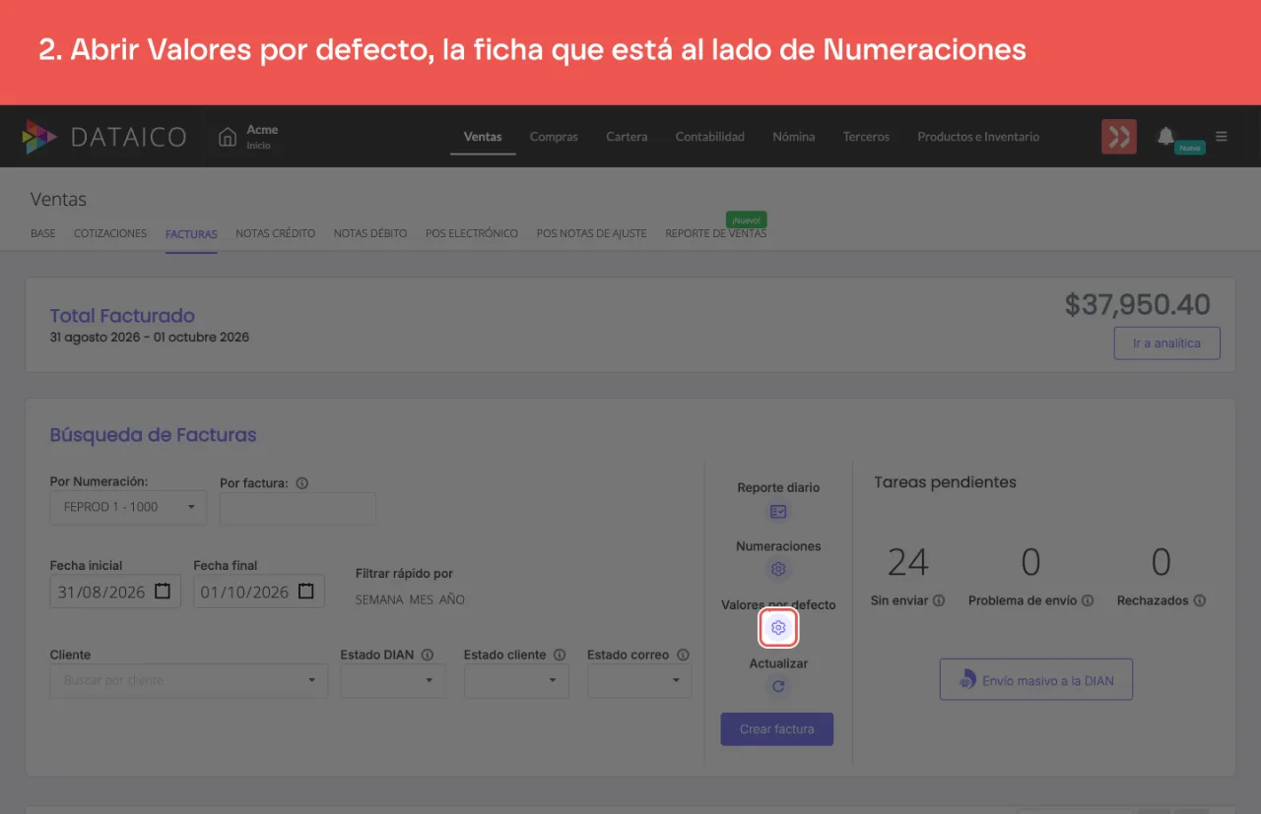This screenshot has width=1261, height=814.
Task: Expand the Estado correo dropdown
Action: [639, 681]
